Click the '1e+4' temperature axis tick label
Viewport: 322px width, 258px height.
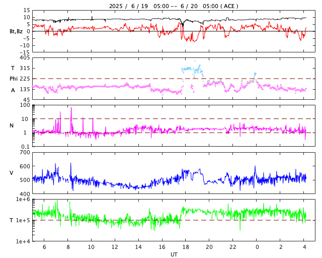click(x=23, y=241)
